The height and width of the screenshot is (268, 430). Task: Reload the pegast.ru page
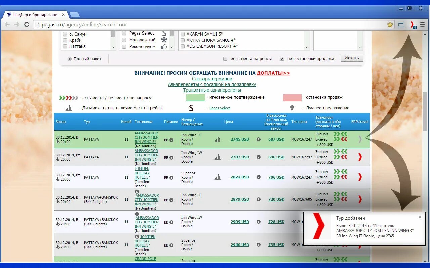coord(27,24)
